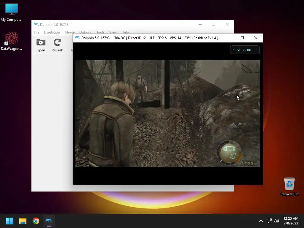Image resolution: width=304 pixels, height=228 pixels.
Task: Click the Dolphin taskbar icon
Action: click(49, 221)
